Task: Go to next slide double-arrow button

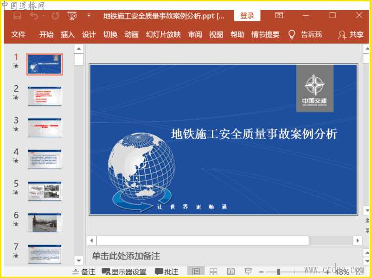Action: (x=367, y=230)
